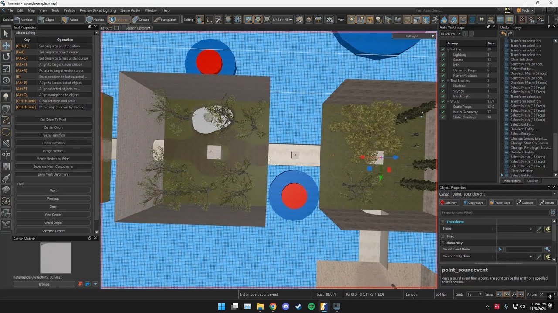Click the Merge Meshes button
This screenshot has width=558, height=313.
coord(53,151)
